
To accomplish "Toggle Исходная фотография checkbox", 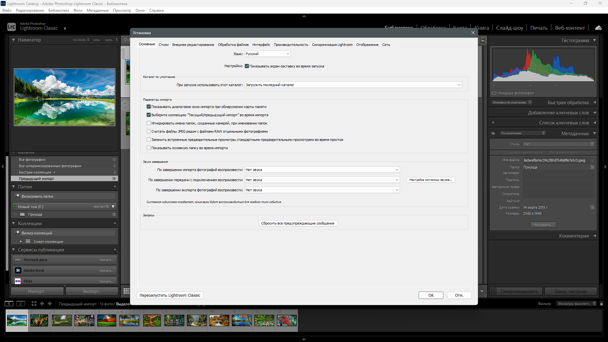I will click(494, 93).
